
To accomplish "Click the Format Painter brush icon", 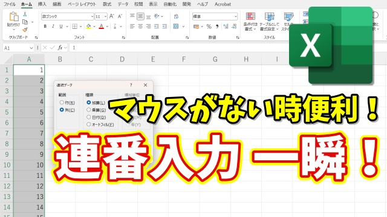I will coord(25,30).
